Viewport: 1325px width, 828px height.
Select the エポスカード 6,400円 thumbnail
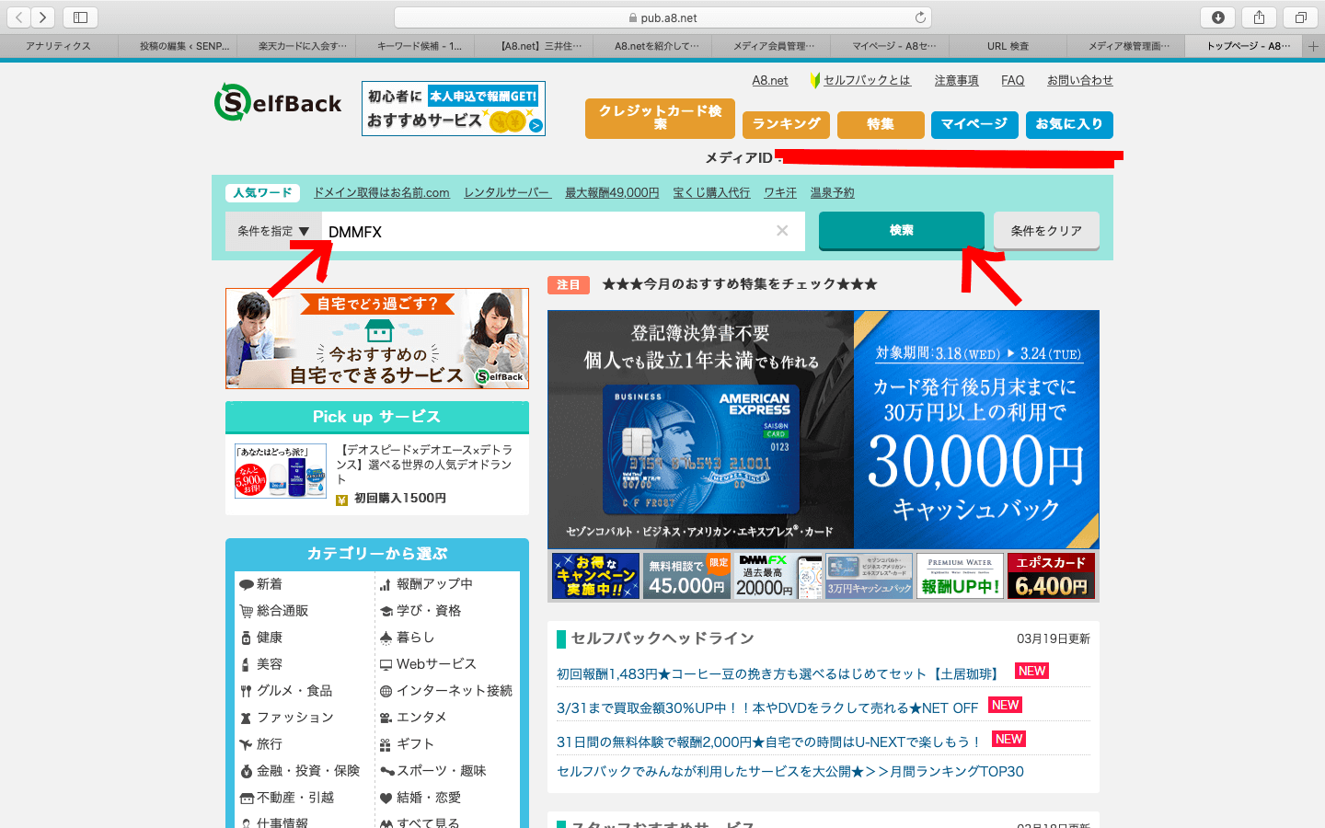pos(1051,576)
